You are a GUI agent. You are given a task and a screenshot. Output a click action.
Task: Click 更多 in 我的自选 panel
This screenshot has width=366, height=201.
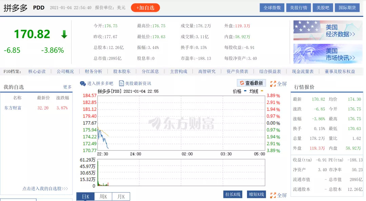coord(67,87)
